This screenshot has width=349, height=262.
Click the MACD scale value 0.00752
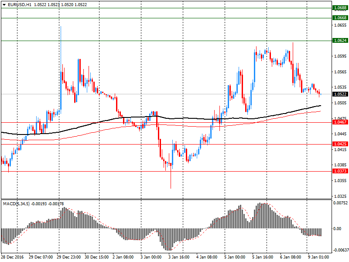pyautogui.click(x=340, y=203)
